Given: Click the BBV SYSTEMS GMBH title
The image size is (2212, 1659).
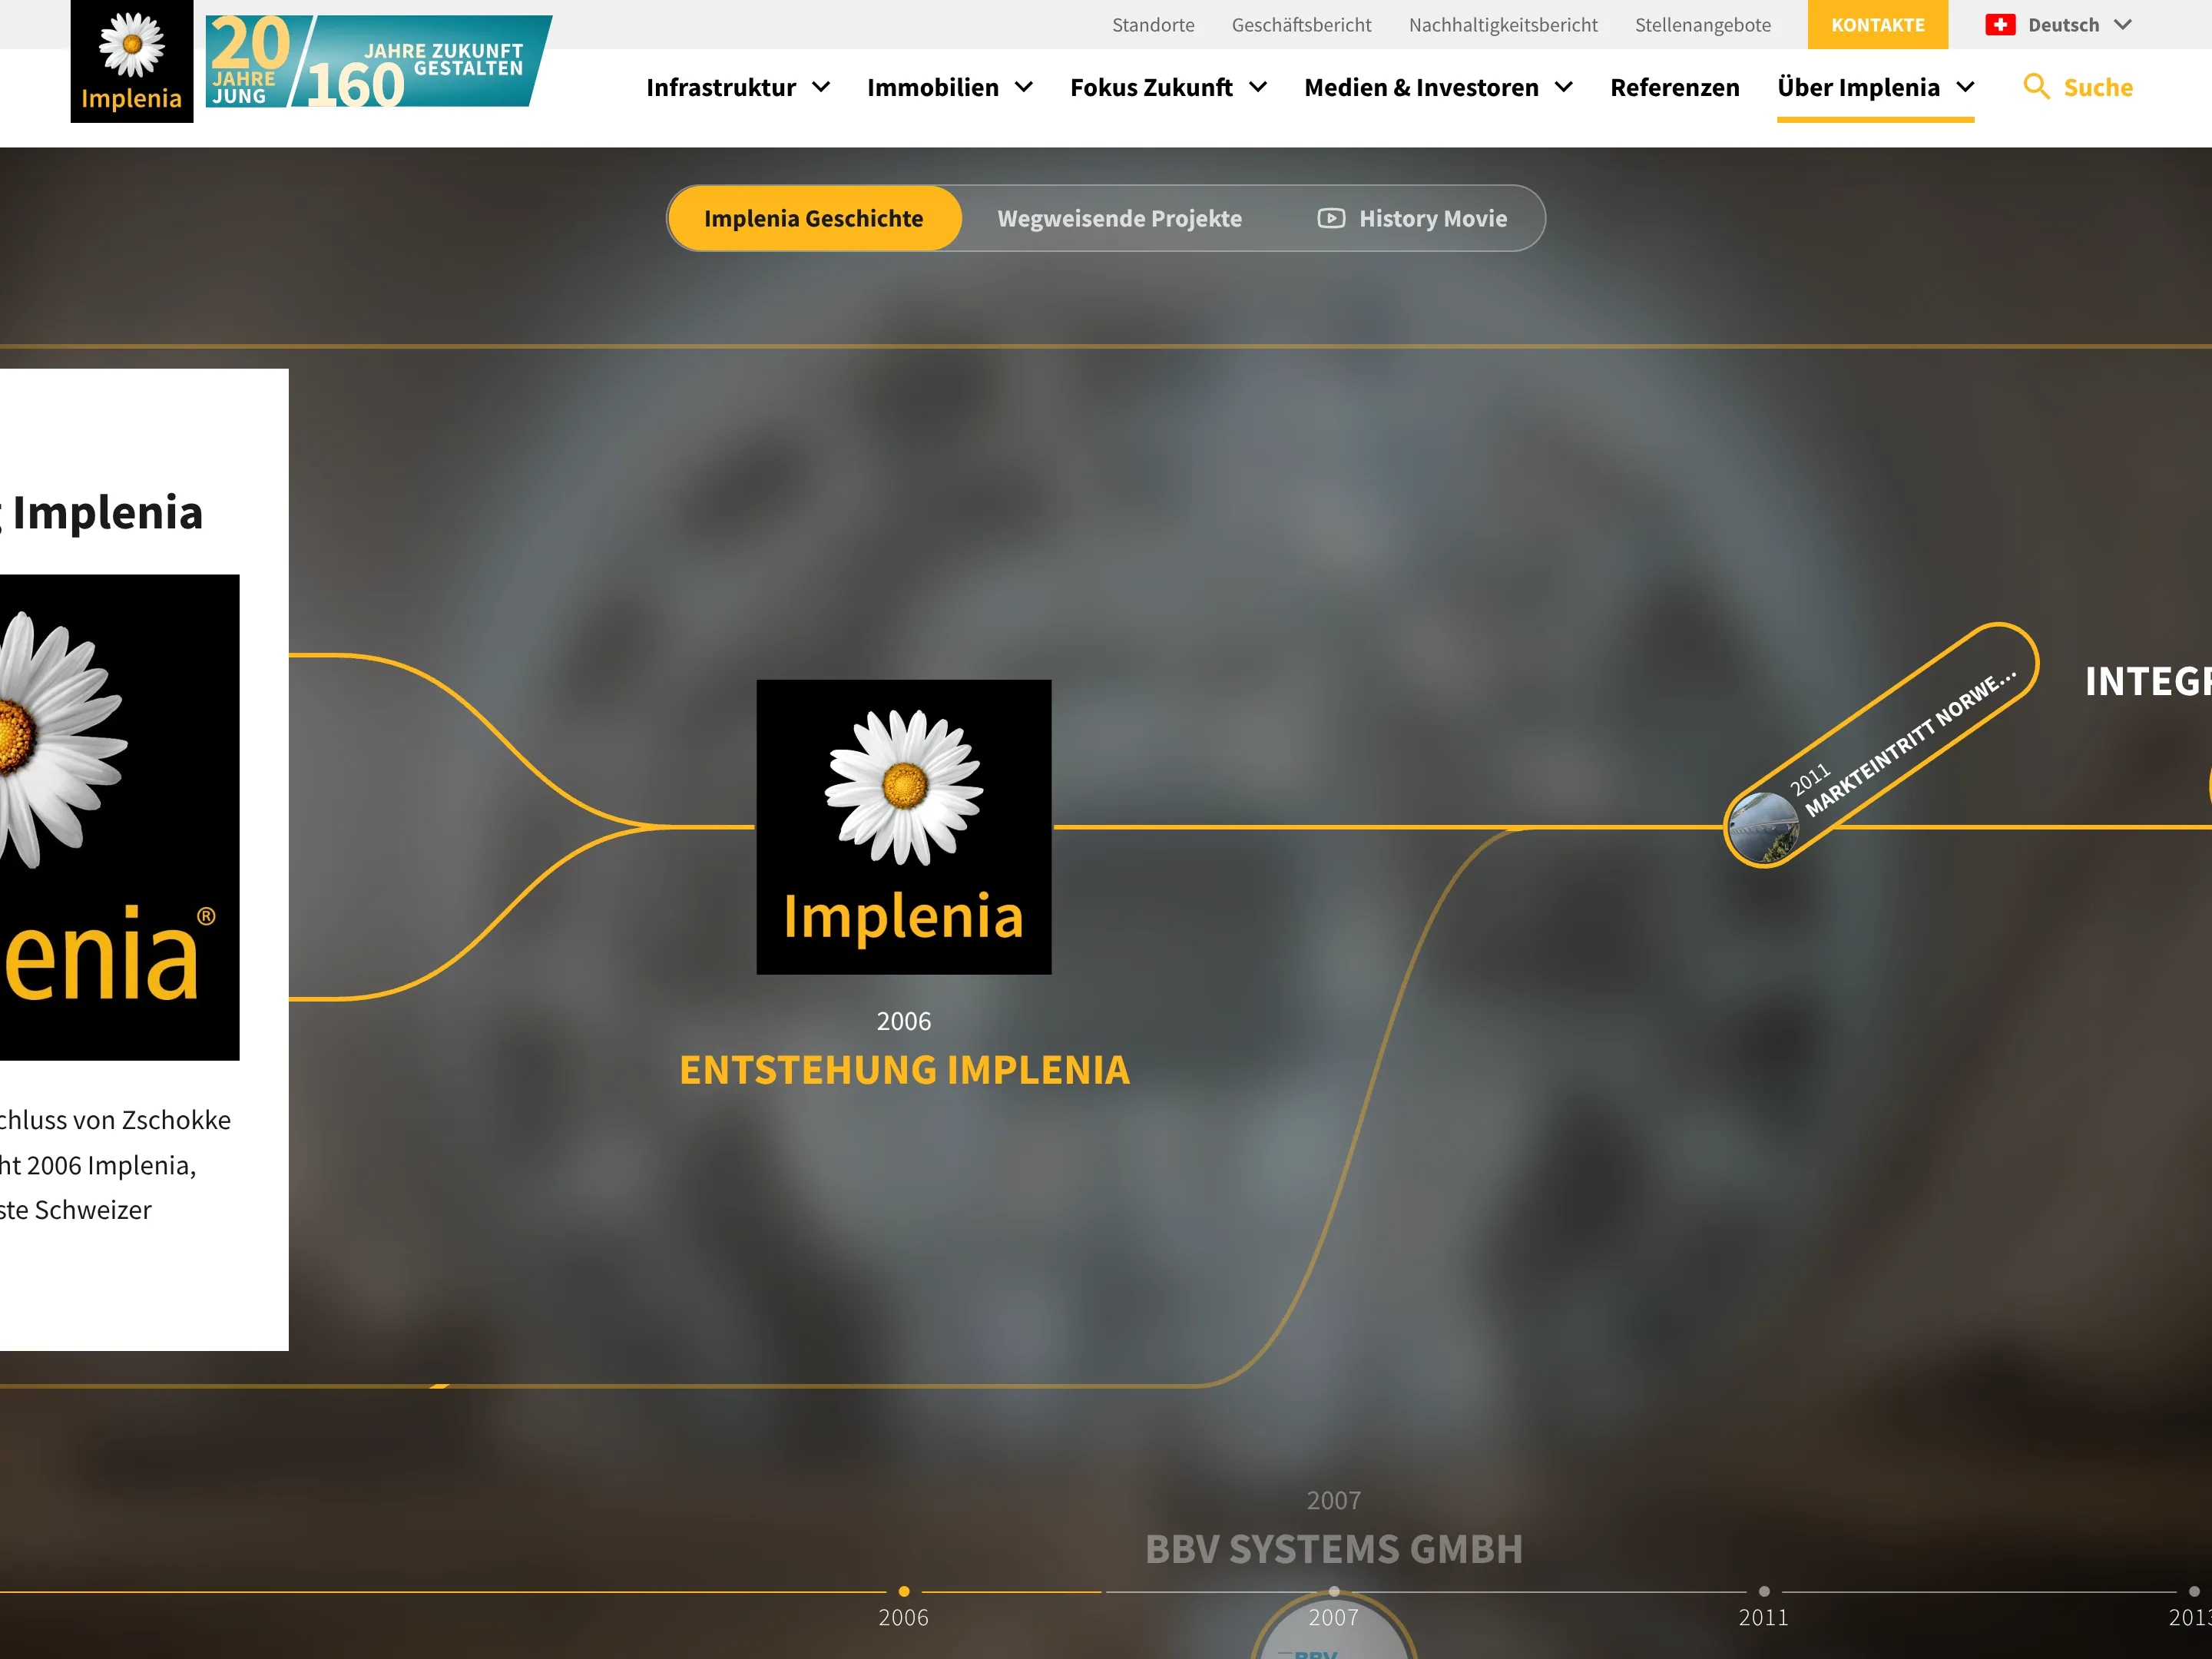Looking at the screenshot, I should (1334, 1549).
